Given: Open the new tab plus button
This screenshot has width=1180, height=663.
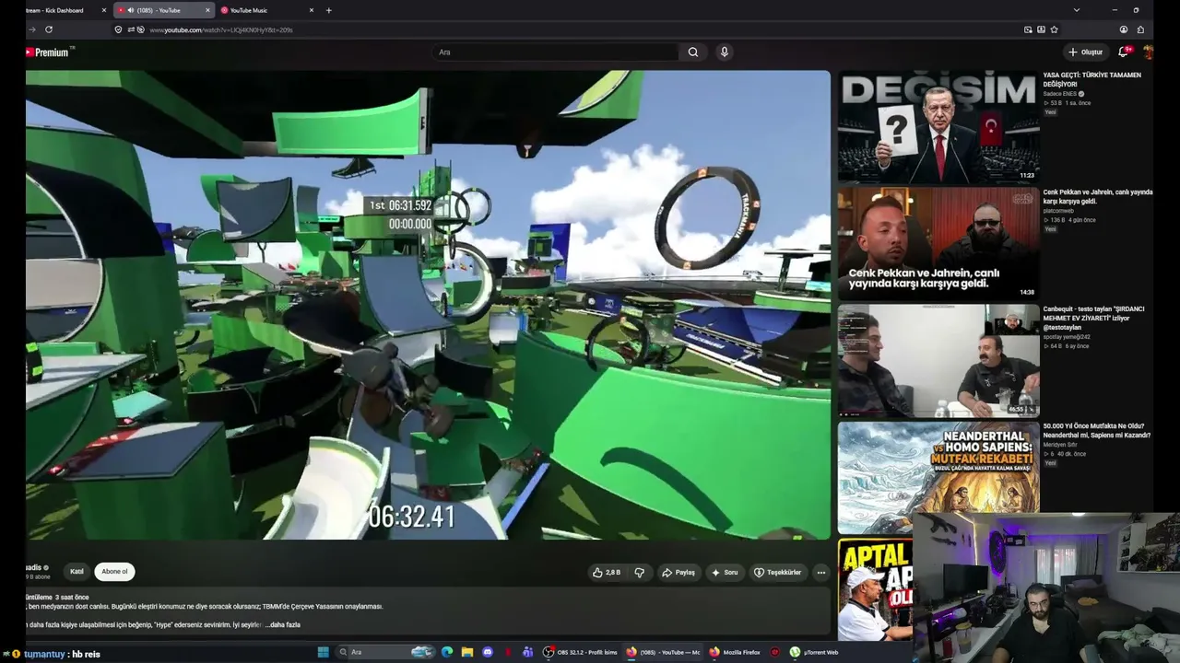Looking at the screenshot, I should click(329, 10).
